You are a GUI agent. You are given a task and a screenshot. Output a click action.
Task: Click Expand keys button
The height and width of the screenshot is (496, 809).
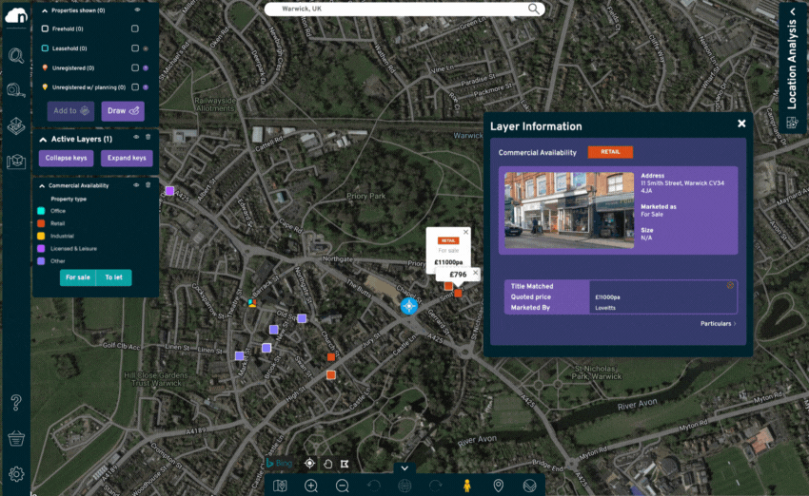point(127,158)
